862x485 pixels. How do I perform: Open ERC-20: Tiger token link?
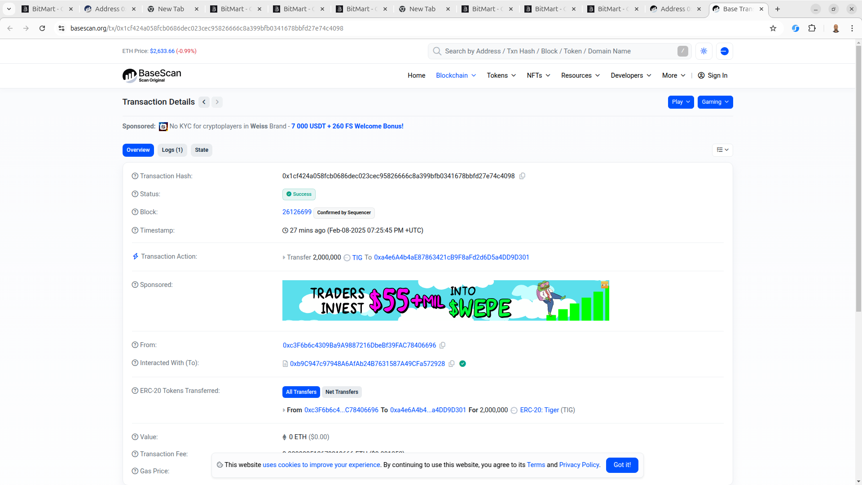click(540, 410)
